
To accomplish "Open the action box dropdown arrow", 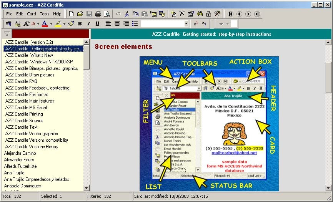I will (x=227, y=24).
